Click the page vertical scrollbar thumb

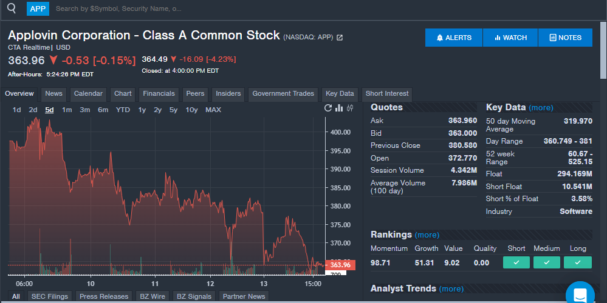[x=603, y=50]
